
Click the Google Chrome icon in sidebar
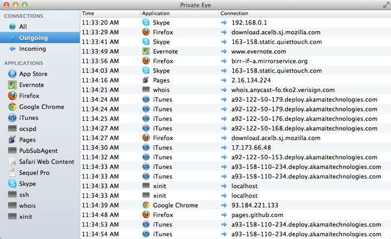tap(12, 107)
